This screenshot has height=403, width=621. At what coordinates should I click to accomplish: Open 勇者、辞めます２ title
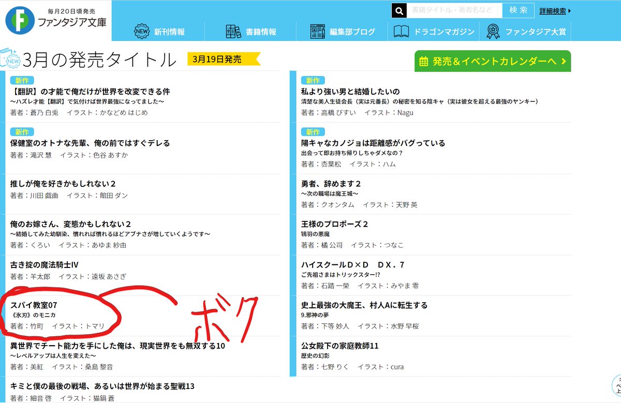pyautogui.click(x=331, y=184)
